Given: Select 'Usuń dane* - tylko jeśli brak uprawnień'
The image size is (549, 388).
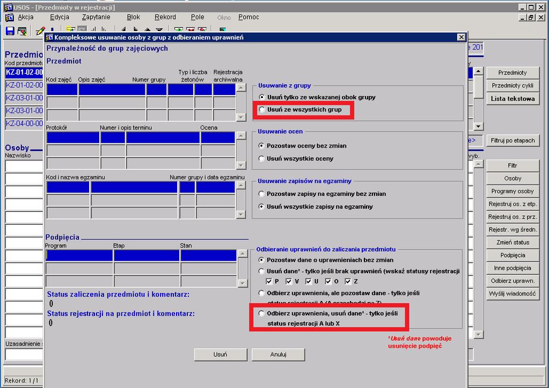Looking at the screenshot, I should pos(261,271).
